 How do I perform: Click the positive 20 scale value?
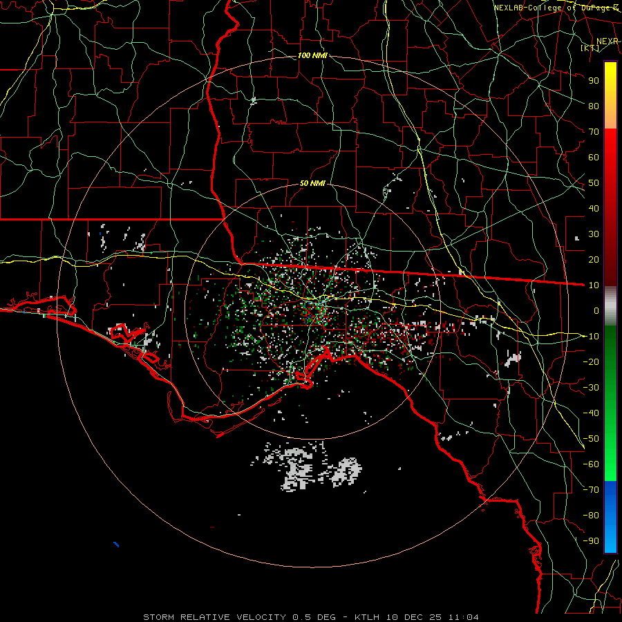click(x=594, y=259)
